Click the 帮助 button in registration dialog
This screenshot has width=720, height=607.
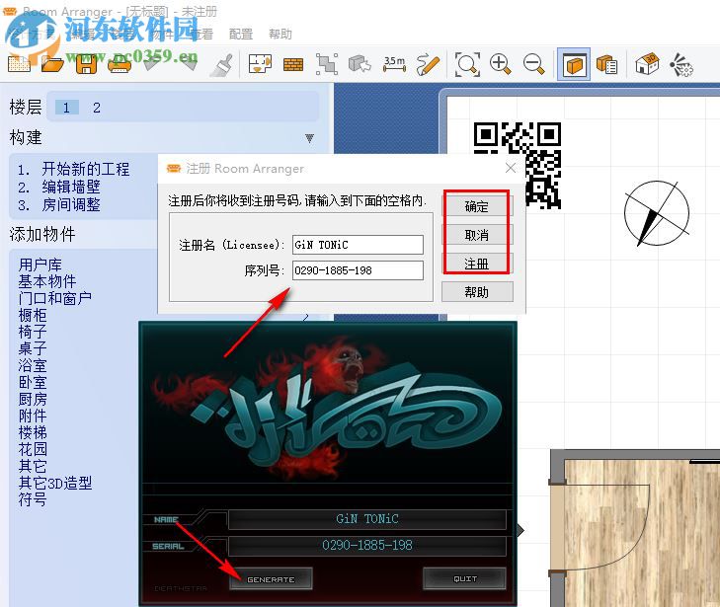pos(477,292)
